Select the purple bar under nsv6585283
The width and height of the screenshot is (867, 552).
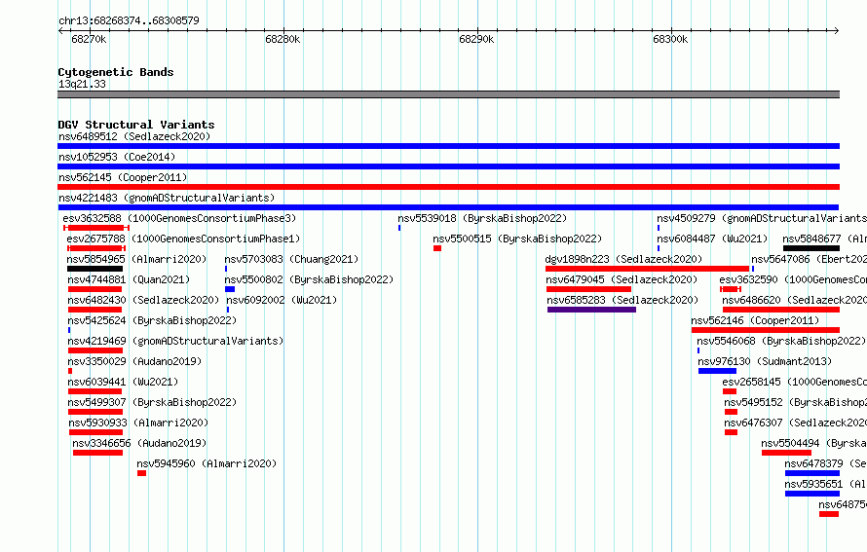pos(591,310)
